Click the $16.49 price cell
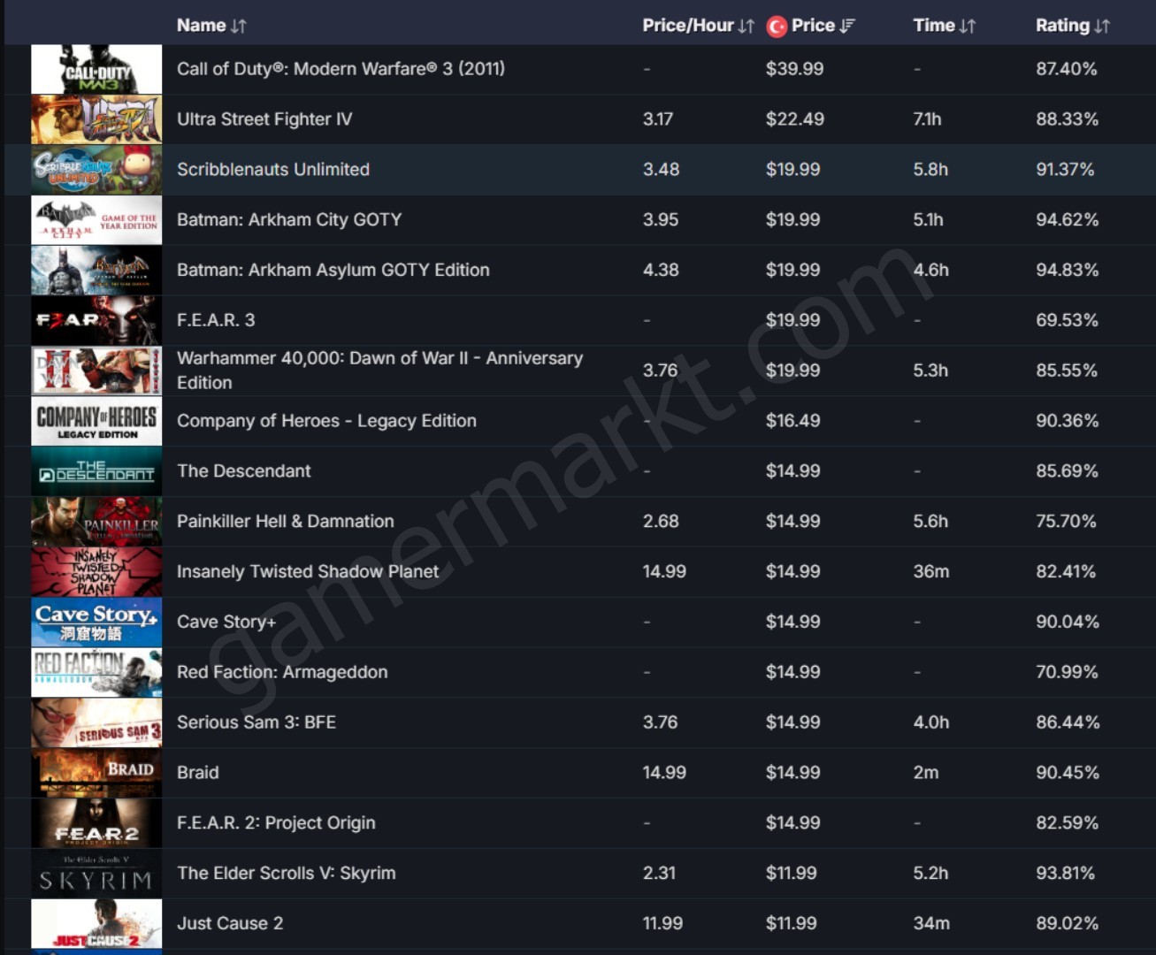Screen dimensions: 1156x955 [x=792, y=421]
